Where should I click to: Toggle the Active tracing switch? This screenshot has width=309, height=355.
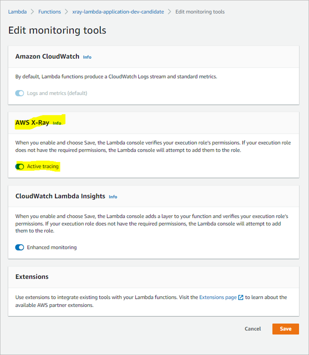[20, 167]
